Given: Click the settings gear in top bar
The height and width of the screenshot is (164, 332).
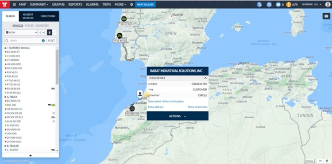Looking at the screenshot, I should pyautogui.click(x=131, y=4).
